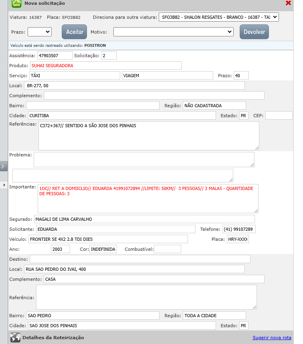Click the Segurado name field

(x=144, y=219)
